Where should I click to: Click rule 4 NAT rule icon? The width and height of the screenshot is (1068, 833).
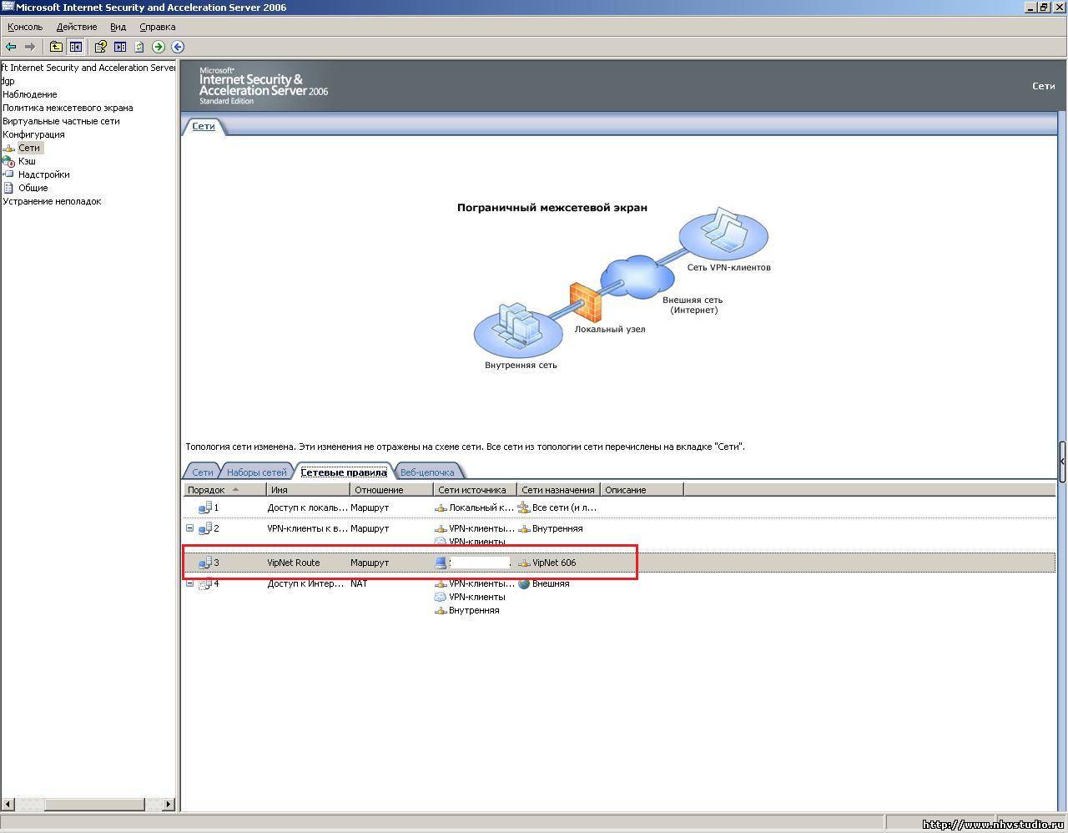(205, 583)
